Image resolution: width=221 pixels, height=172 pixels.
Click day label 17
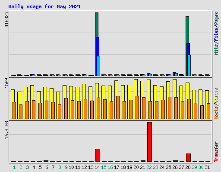tap(117, 167)
